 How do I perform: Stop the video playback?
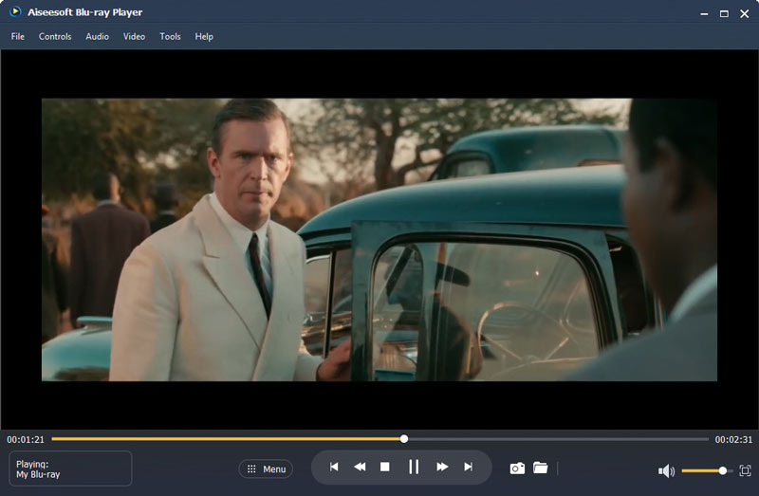coord(385,467)
